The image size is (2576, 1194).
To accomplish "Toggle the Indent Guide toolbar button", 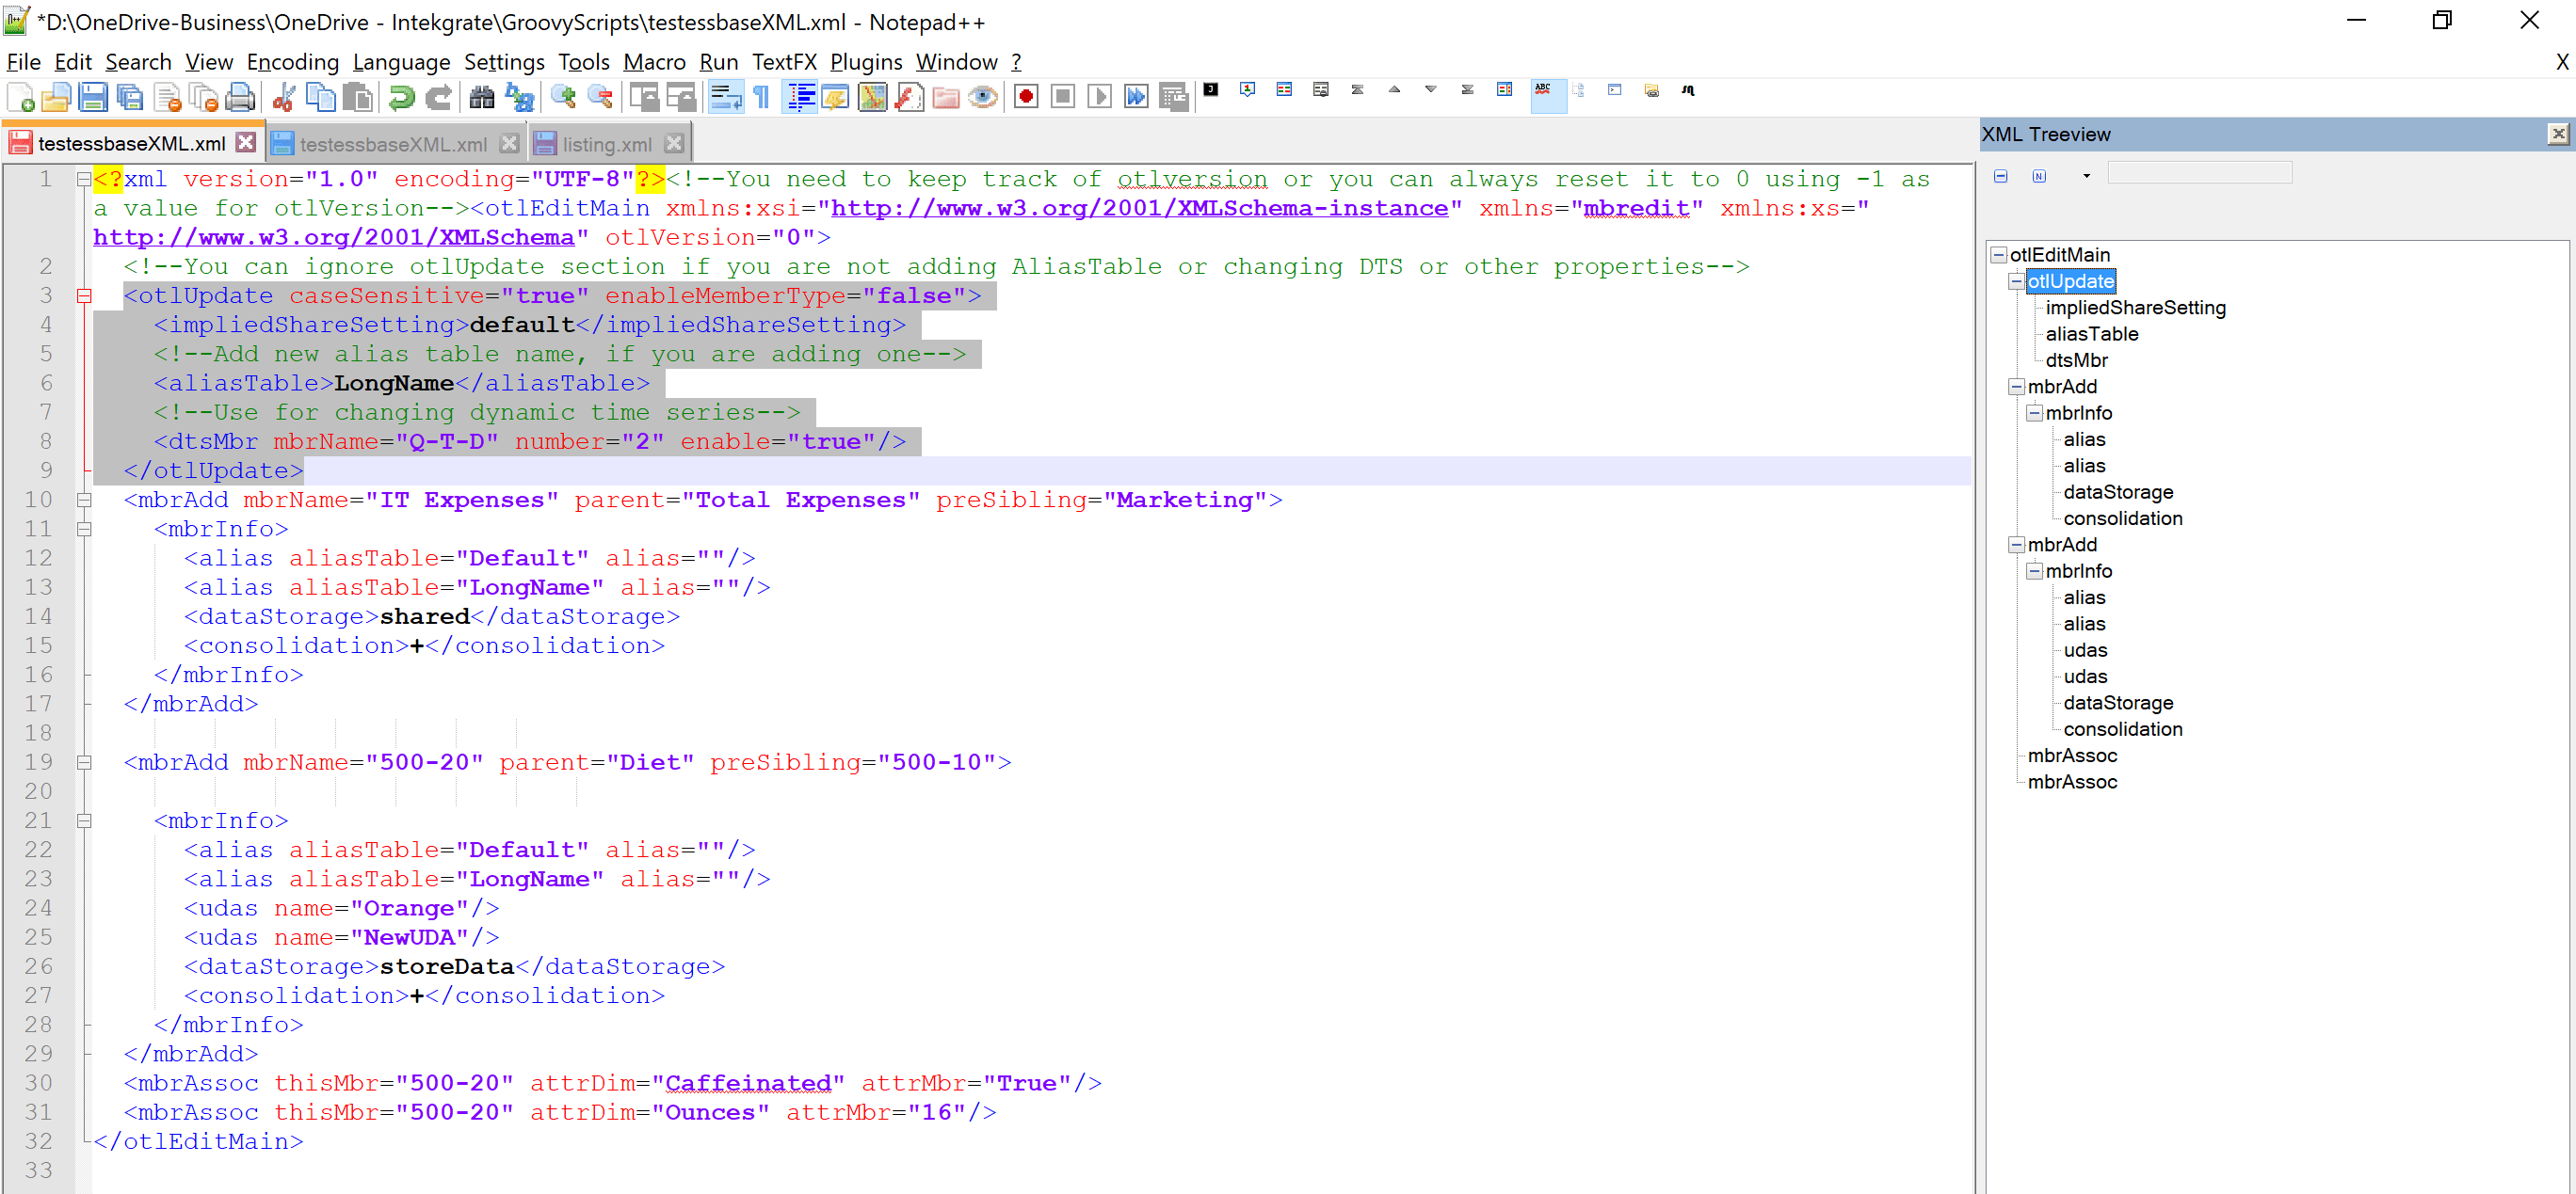I will click(x=800, y=97).
